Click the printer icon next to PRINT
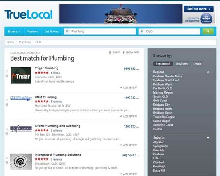The width and height of the screenshot is (220, 176). pos(110,52)
